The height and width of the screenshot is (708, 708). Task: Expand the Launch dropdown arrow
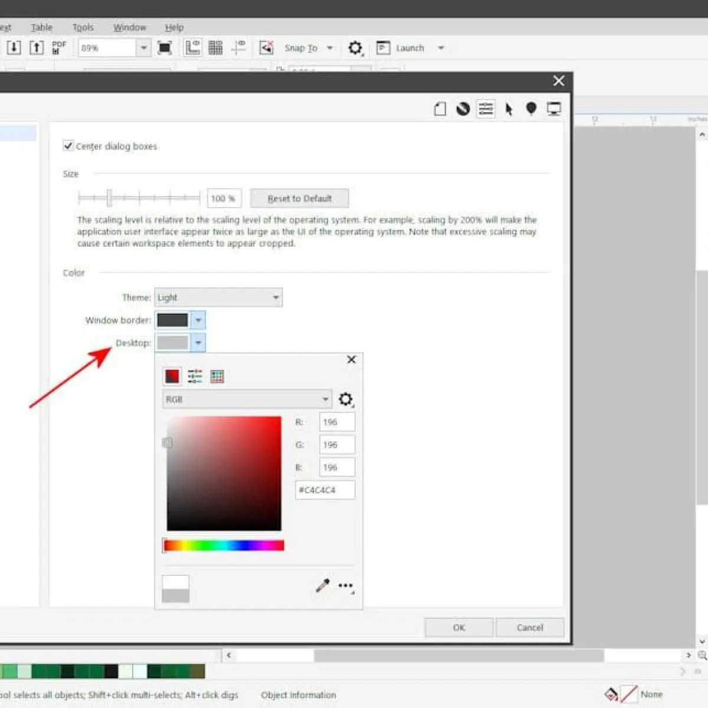point(441,48)
